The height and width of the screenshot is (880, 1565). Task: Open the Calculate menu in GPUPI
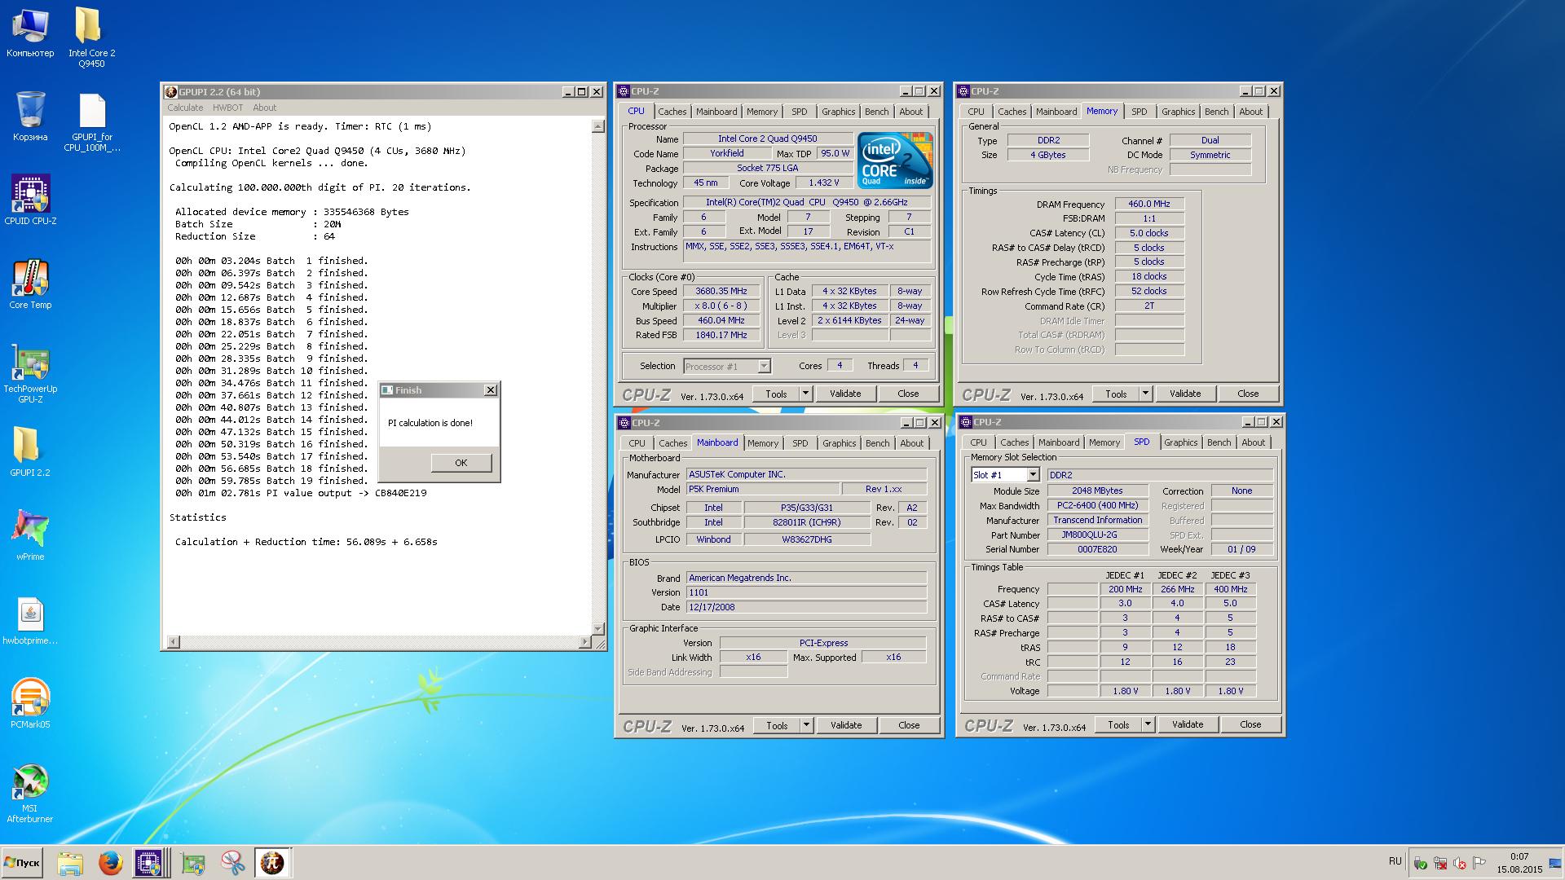pyautogui.click(x=185, y=108)
